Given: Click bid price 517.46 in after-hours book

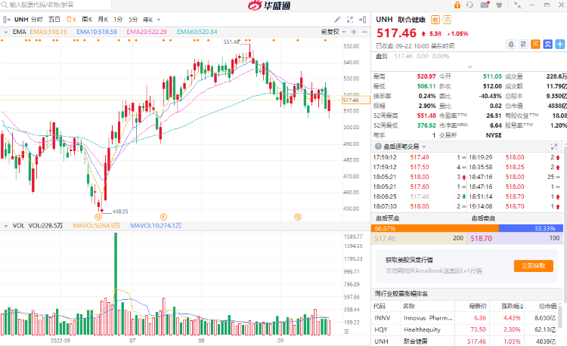Looking at the screenshot, I should point(385,239).
